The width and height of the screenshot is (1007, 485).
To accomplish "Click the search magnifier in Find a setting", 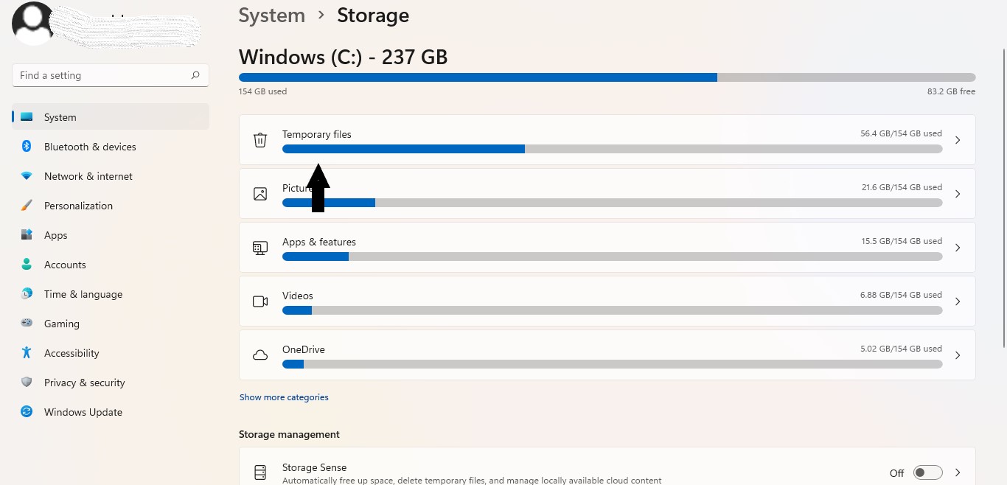I will point(195,75).
